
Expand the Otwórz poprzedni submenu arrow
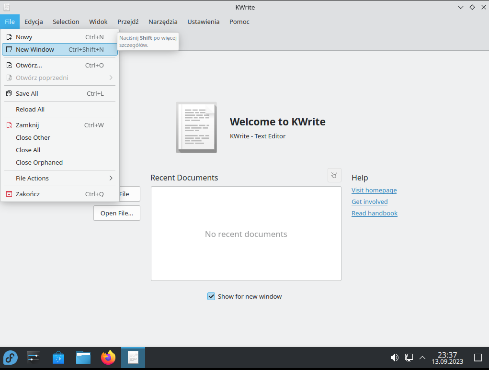point(111,78)
